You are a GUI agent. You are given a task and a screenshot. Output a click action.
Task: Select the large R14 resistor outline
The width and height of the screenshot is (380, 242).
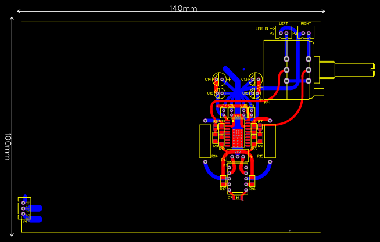click(205, 140)
